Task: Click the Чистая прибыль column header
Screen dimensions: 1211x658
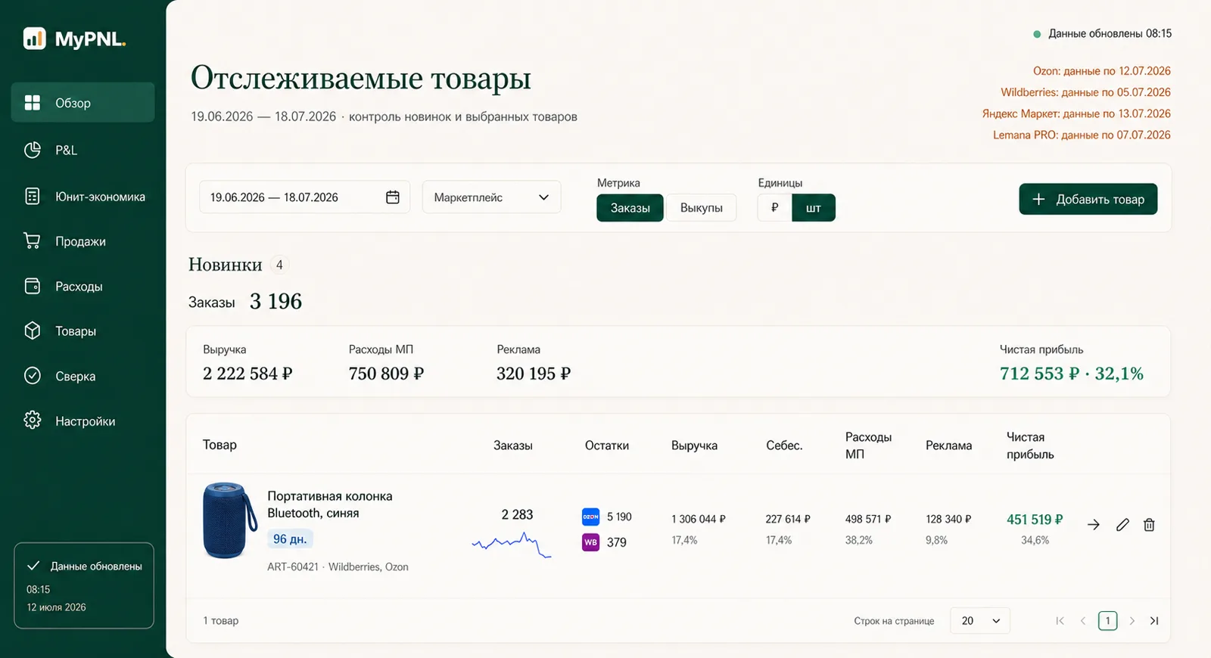Action: tap(1030, 445)
